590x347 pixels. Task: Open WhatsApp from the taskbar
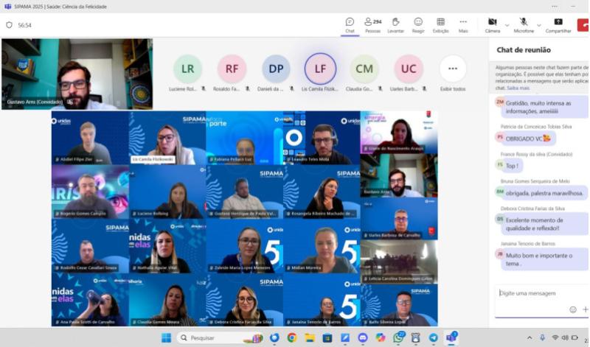point(398,337)
